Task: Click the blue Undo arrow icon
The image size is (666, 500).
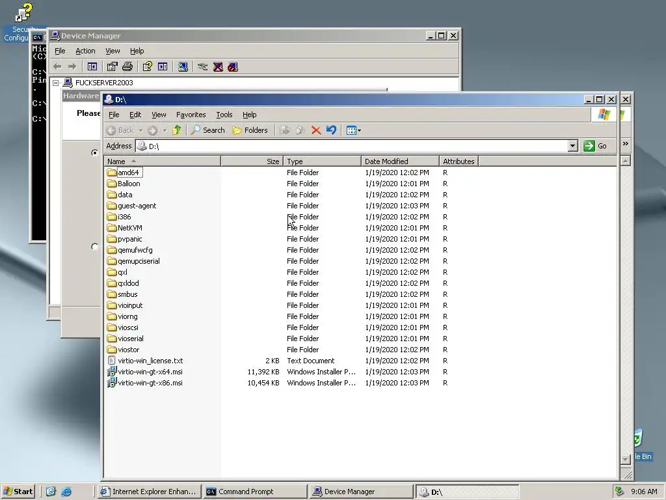Action: [331, 130]
